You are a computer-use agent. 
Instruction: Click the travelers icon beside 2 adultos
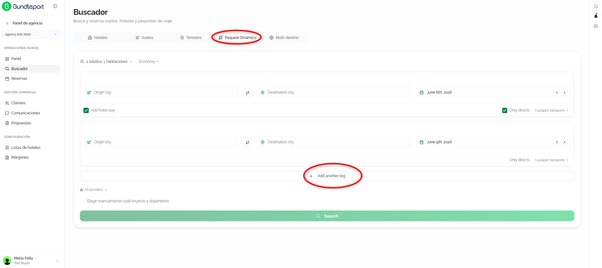point(82,62)
